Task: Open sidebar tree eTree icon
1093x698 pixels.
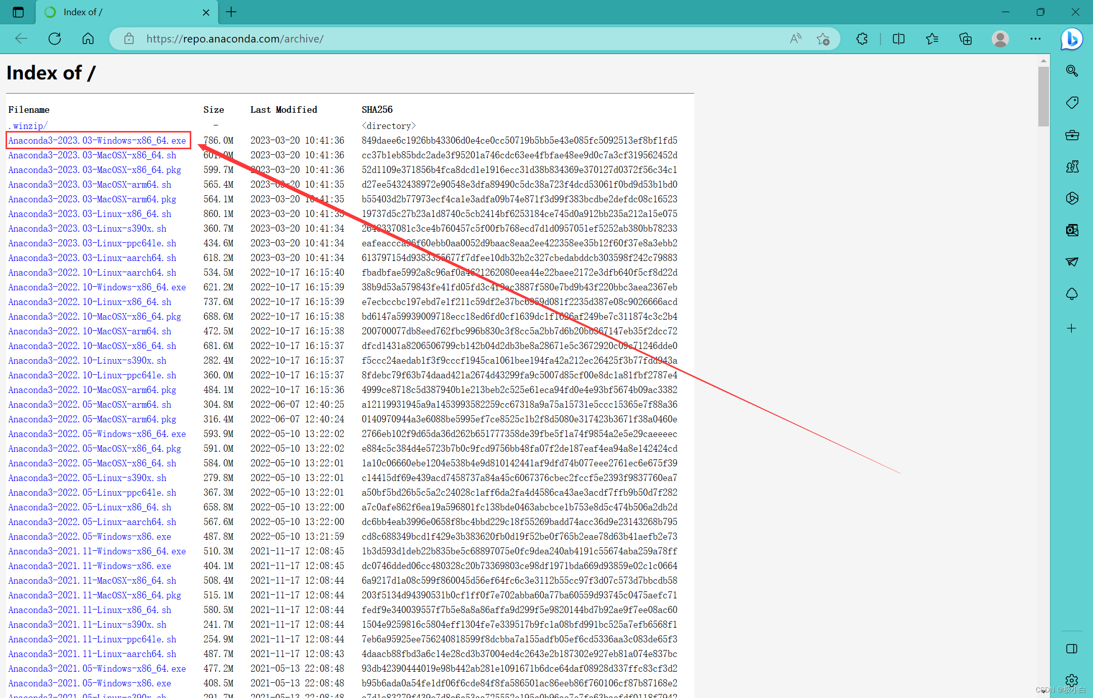Action: [1072, 294]
